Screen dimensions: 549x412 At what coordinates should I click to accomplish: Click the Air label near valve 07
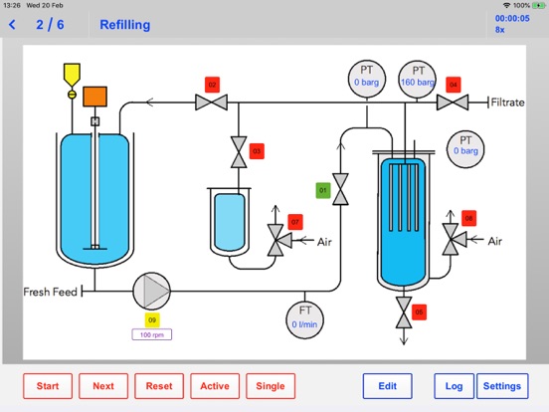[x=324, y=242]
